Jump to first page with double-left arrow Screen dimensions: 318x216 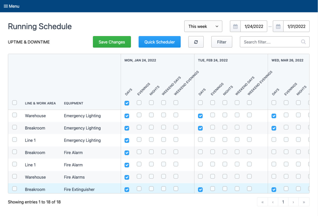(262, 202)
